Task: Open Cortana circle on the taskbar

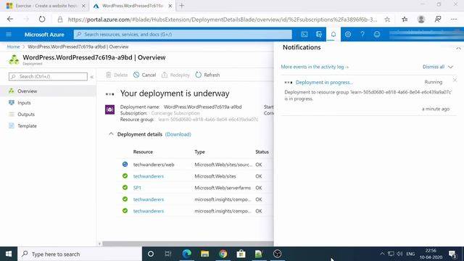Action: (151, 254)
